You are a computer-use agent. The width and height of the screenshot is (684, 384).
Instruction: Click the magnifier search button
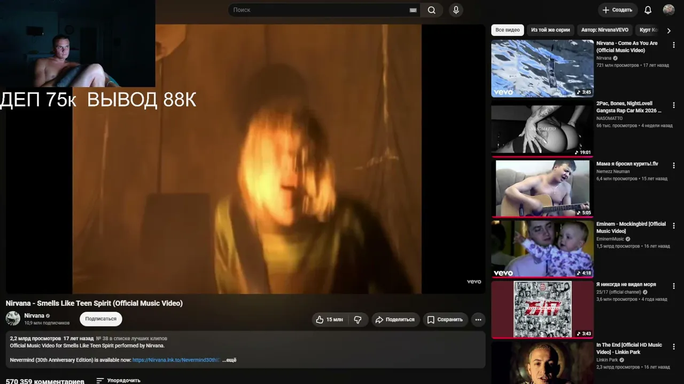click(x=431, y=10)
